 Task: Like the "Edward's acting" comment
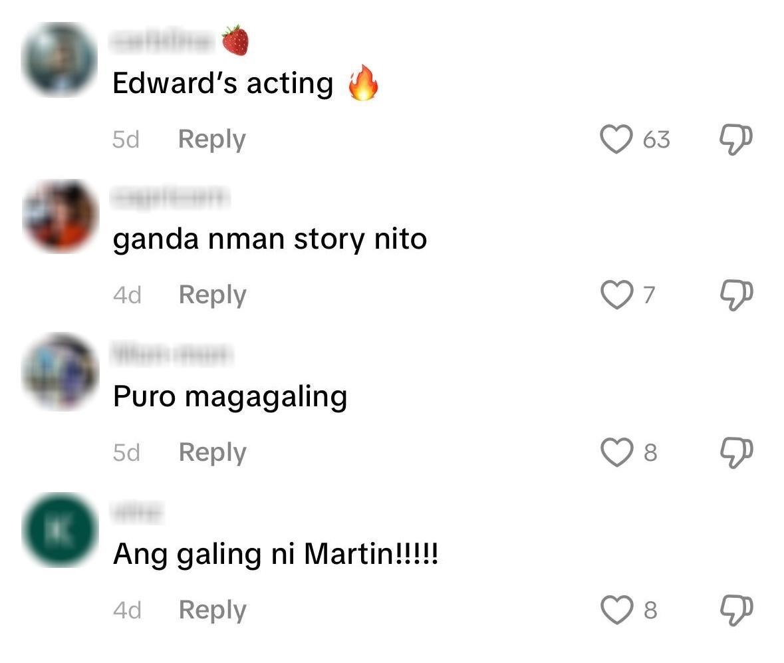pos(616,139)
